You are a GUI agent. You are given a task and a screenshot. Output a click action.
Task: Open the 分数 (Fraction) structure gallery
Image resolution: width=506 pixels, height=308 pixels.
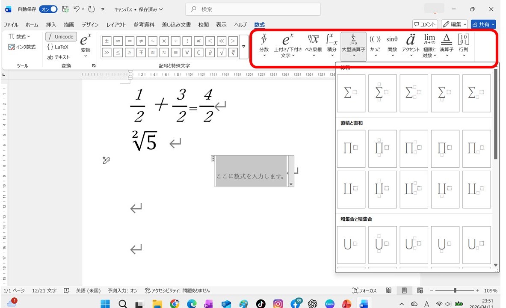264,45
